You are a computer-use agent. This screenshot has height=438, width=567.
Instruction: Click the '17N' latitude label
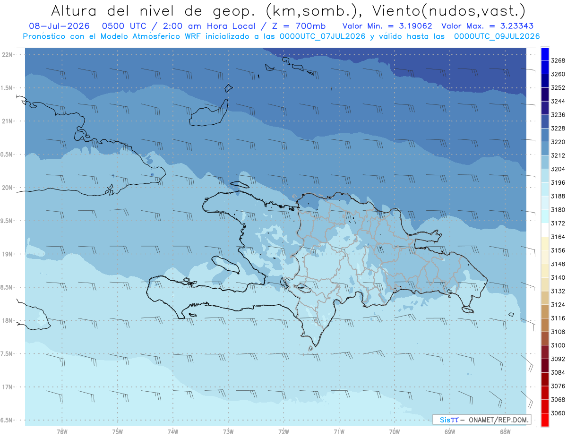tap(8, 387)
